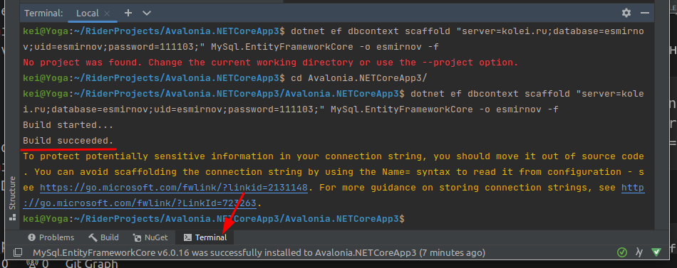Open the Build tool window
Viewport: 677px width, 268px height.
pos(103,237)
